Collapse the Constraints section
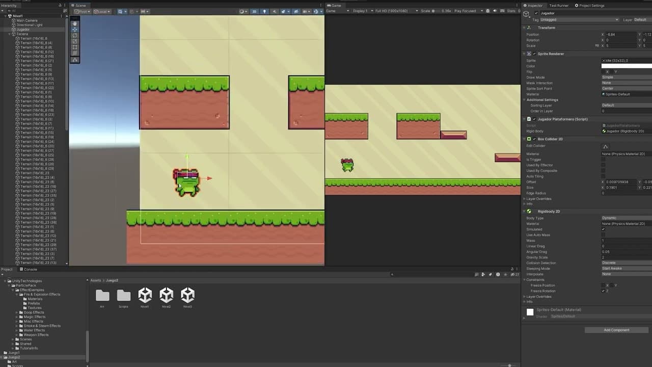The height and width of the screenshot is (367, 652). pos(524,280)
